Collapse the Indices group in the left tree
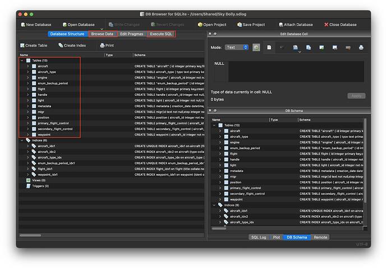Viewport: 387px width, 269px height. 22,140
